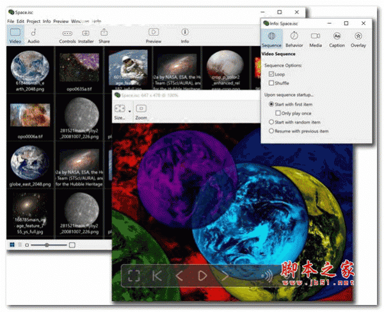384x312 pixels.
Task: Toggle fullscreen in the preview playback bar
Action: point(134,275)
